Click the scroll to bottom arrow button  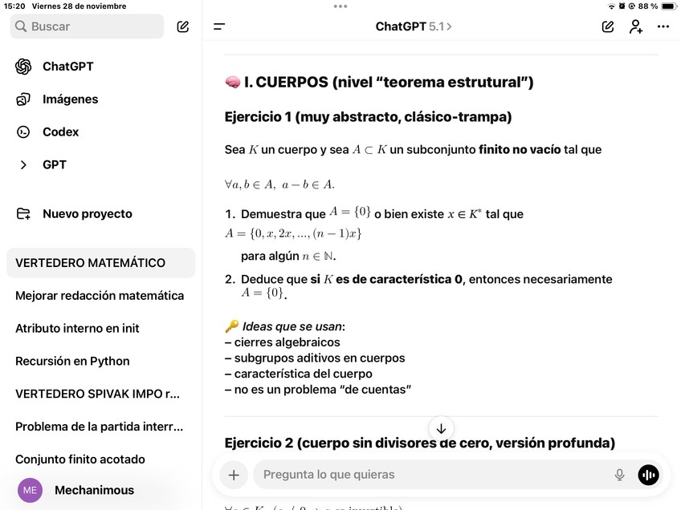[x=441, y=428]
